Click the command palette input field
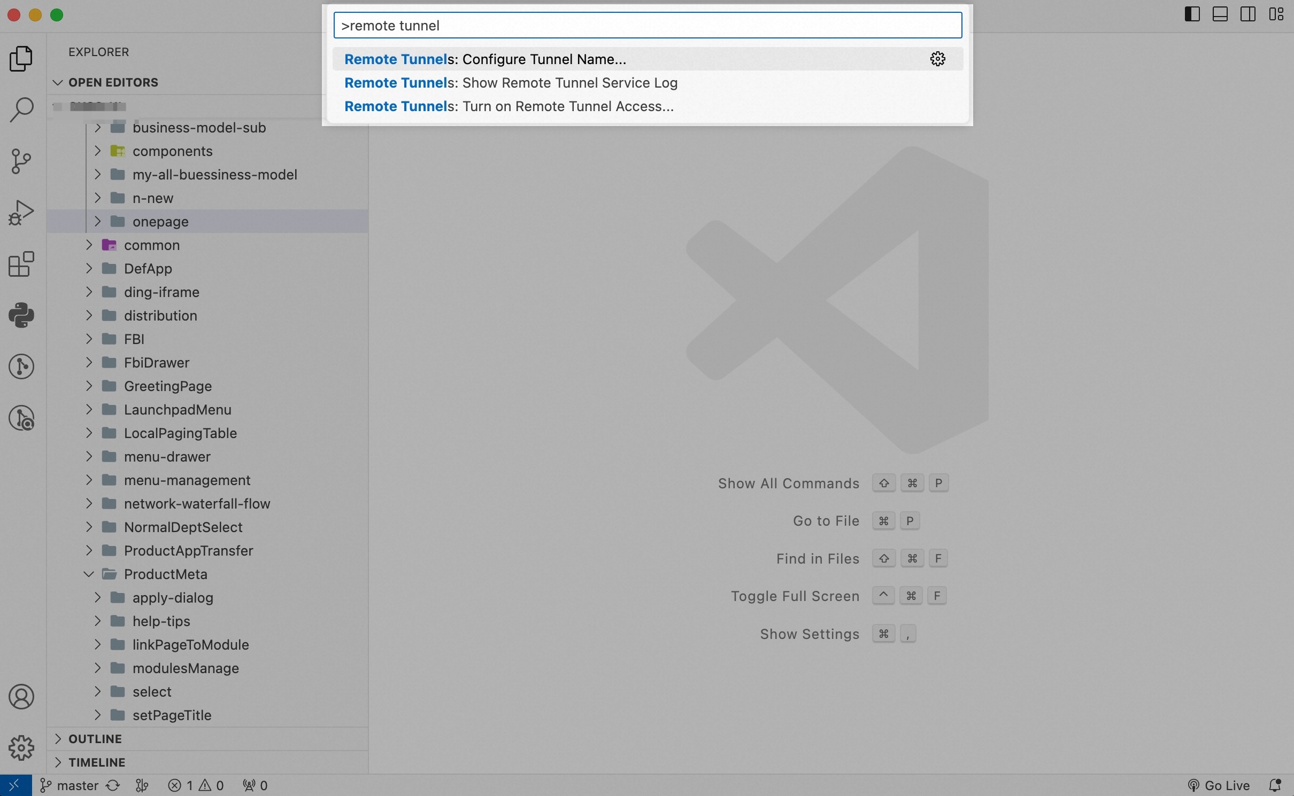The image size is (1294, 796). pos(647,26)
